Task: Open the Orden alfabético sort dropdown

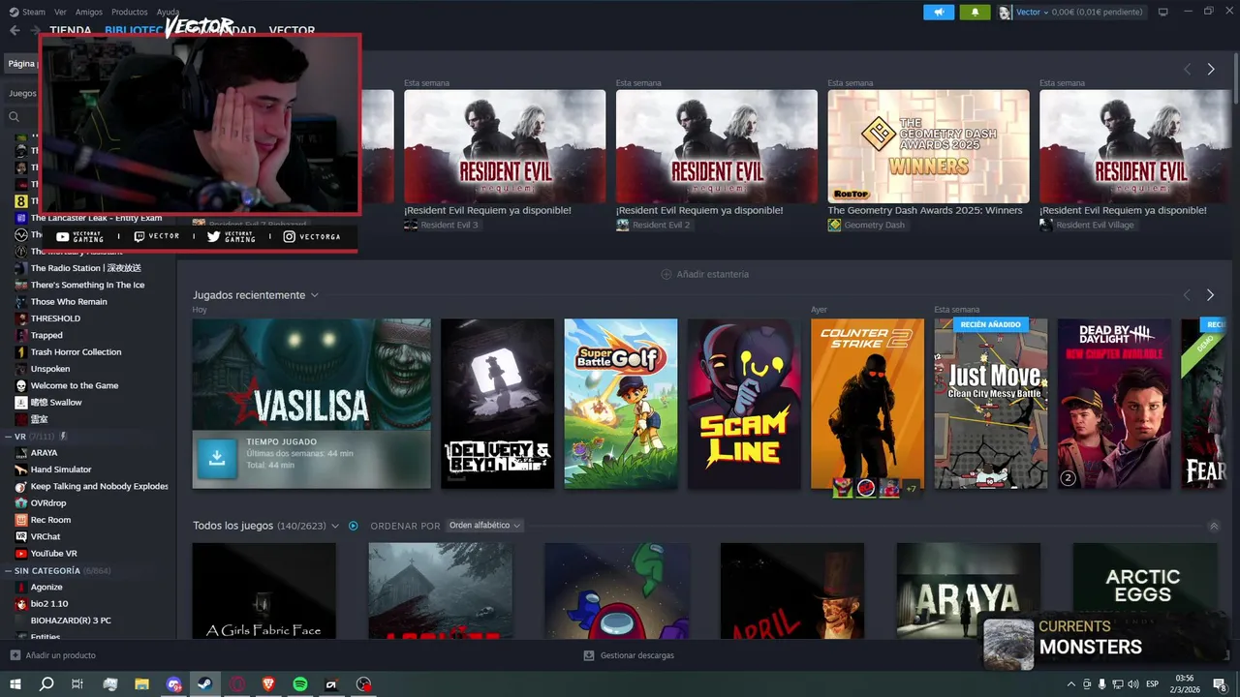Action: coord(484,526)
